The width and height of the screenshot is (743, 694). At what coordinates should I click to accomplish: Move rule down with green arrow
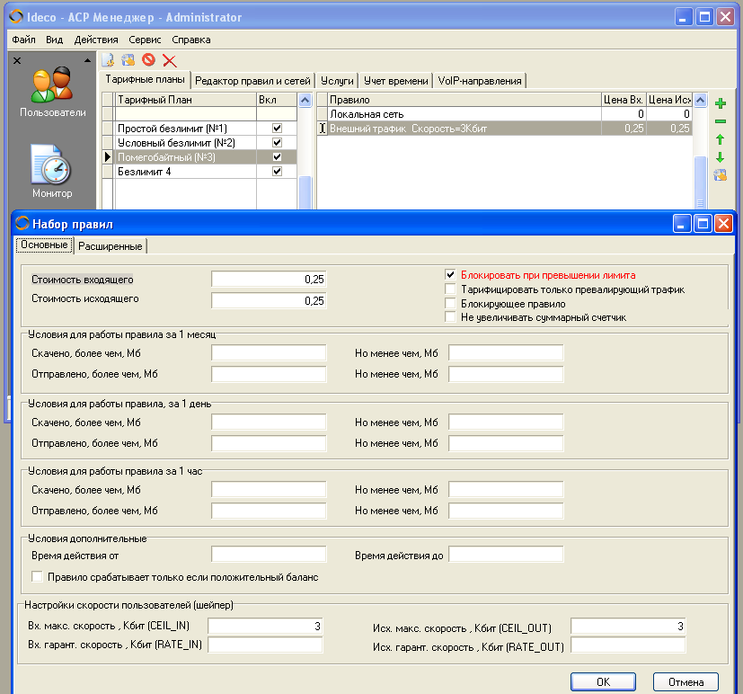tap(720, 158)
